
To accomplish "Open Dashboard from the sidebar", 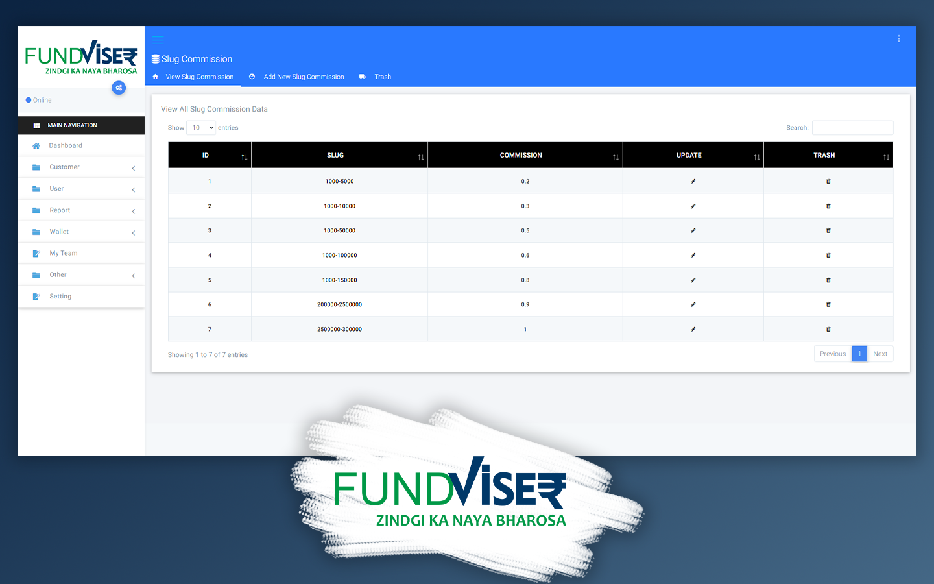I will pos(81,146).
